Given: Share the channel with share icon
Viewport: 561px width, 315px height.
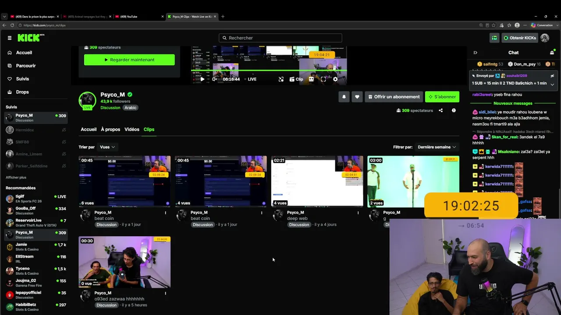Looking at the screenshot, I should pos(440,111).
